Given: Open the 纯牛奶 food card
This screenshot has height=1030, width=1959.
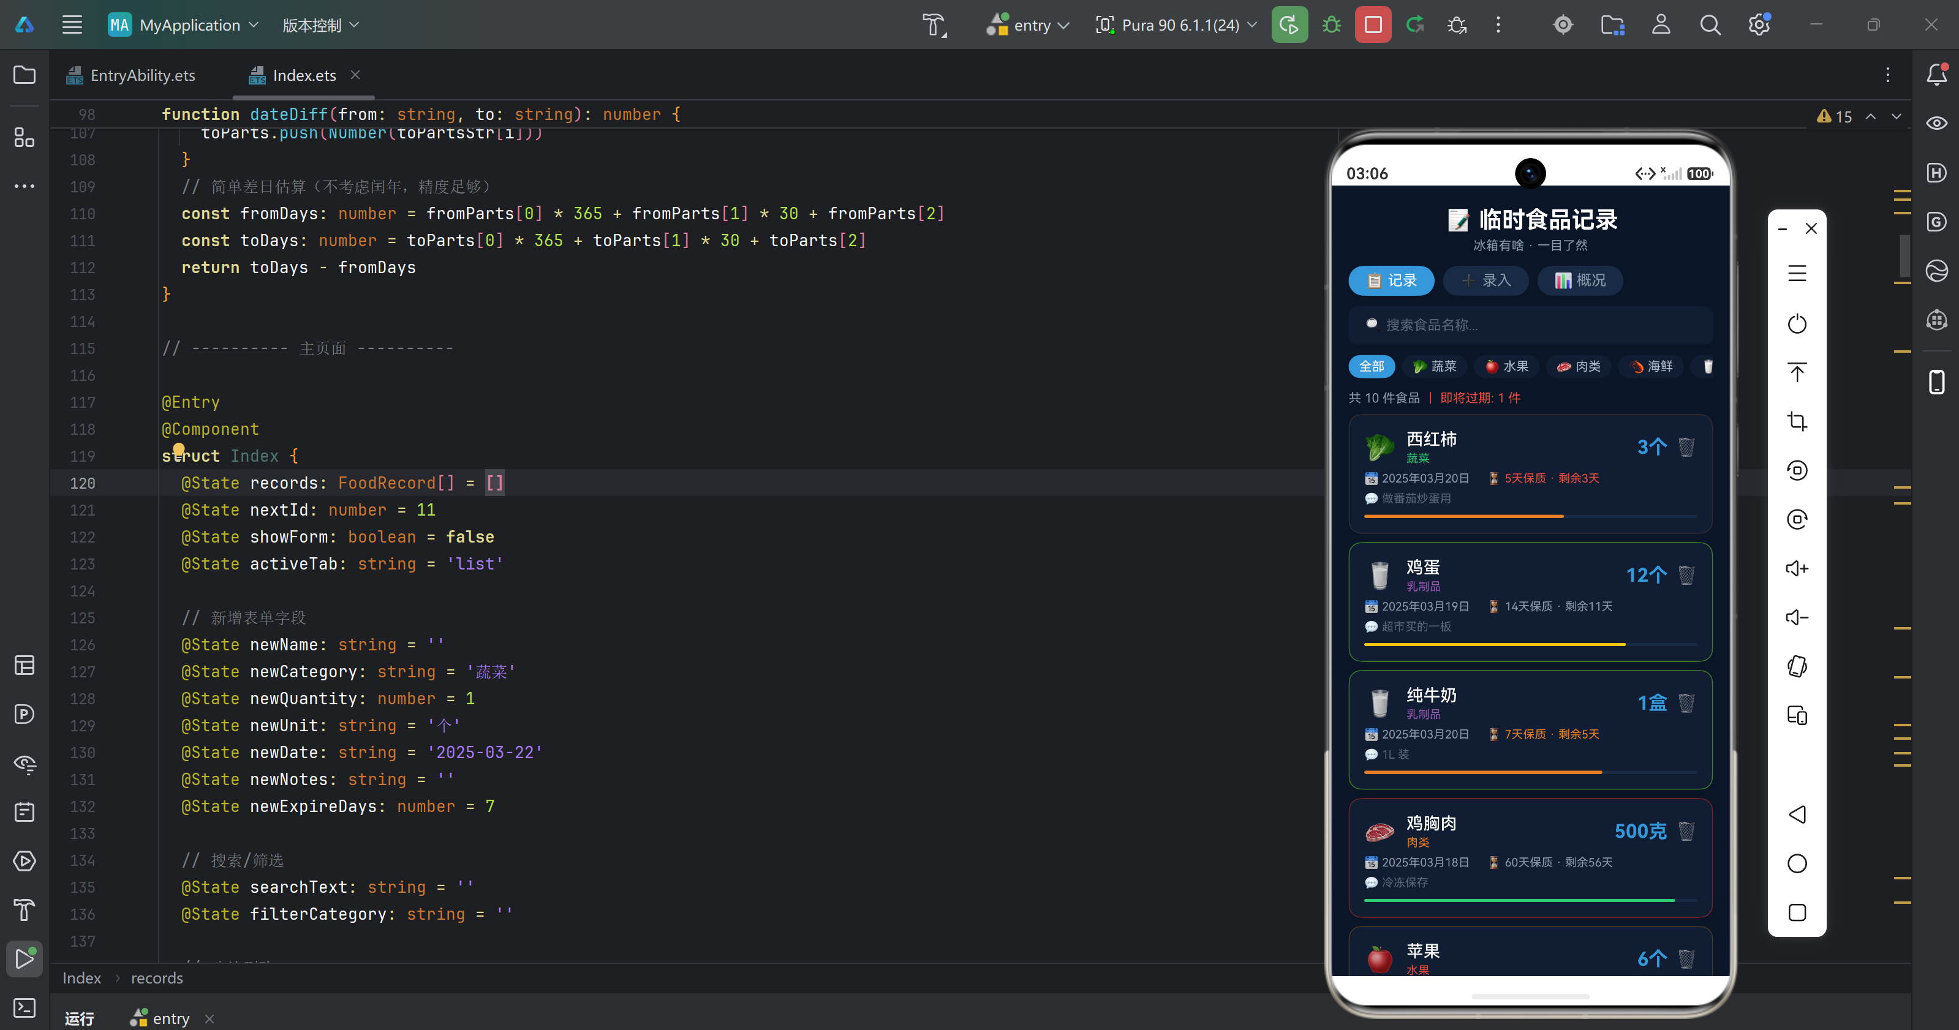Looking at the screenshot, I should pyautogui.click(x=1530, y=730).
